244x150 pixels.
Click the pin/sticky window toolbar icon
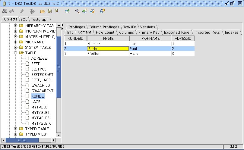(67, 11)
